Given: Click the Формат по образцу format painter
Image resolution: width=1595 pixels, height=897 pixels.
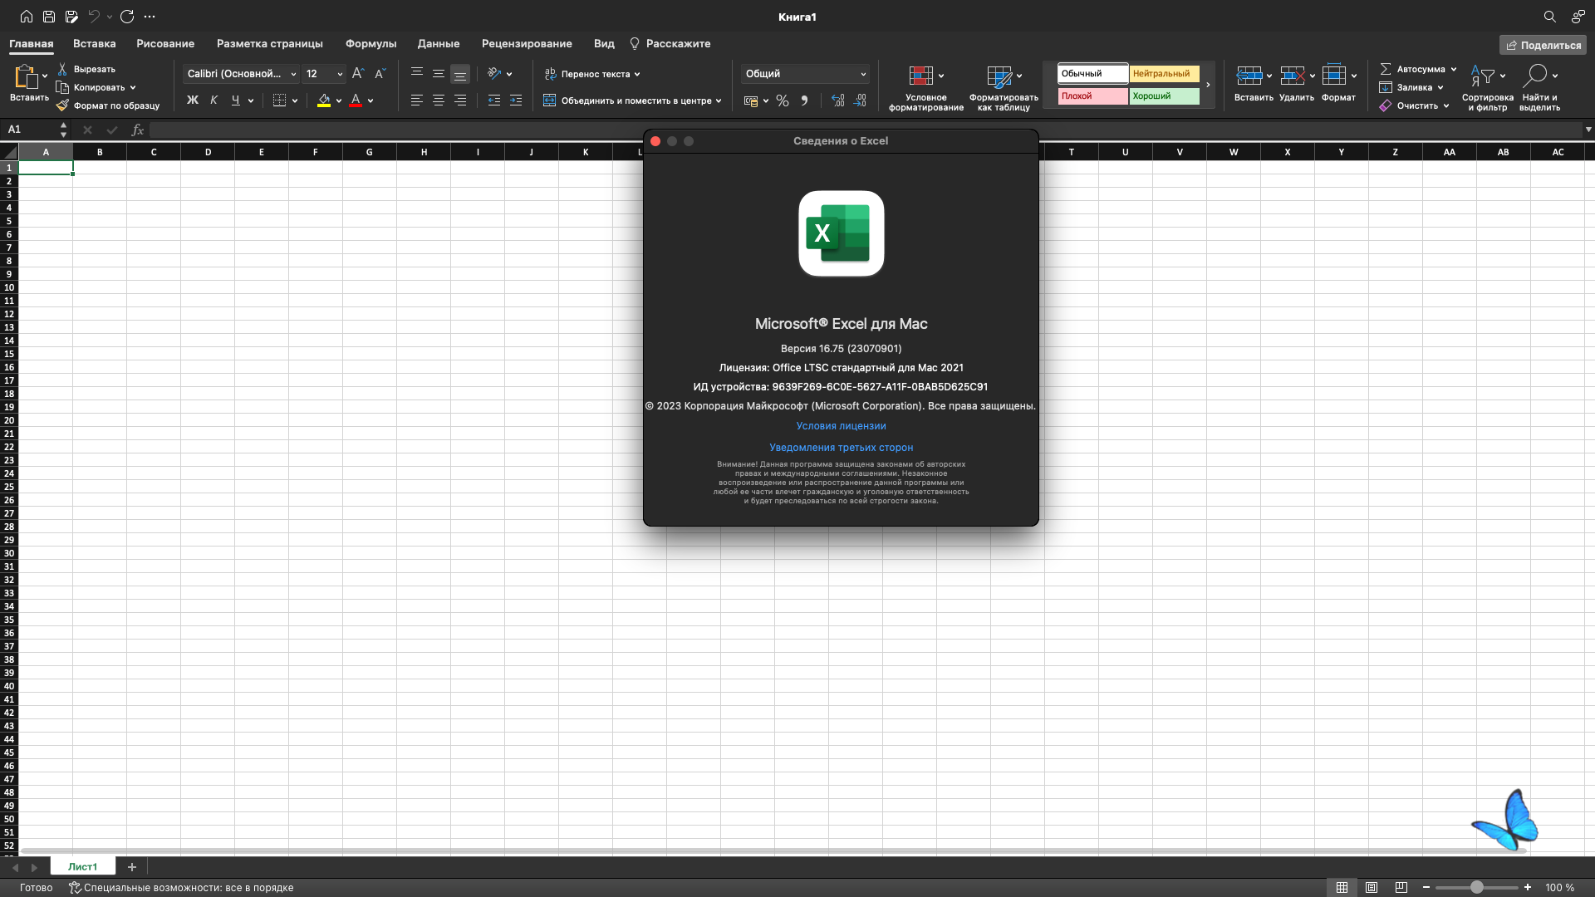Looking at the screenshot, I should tap(108, 105).
